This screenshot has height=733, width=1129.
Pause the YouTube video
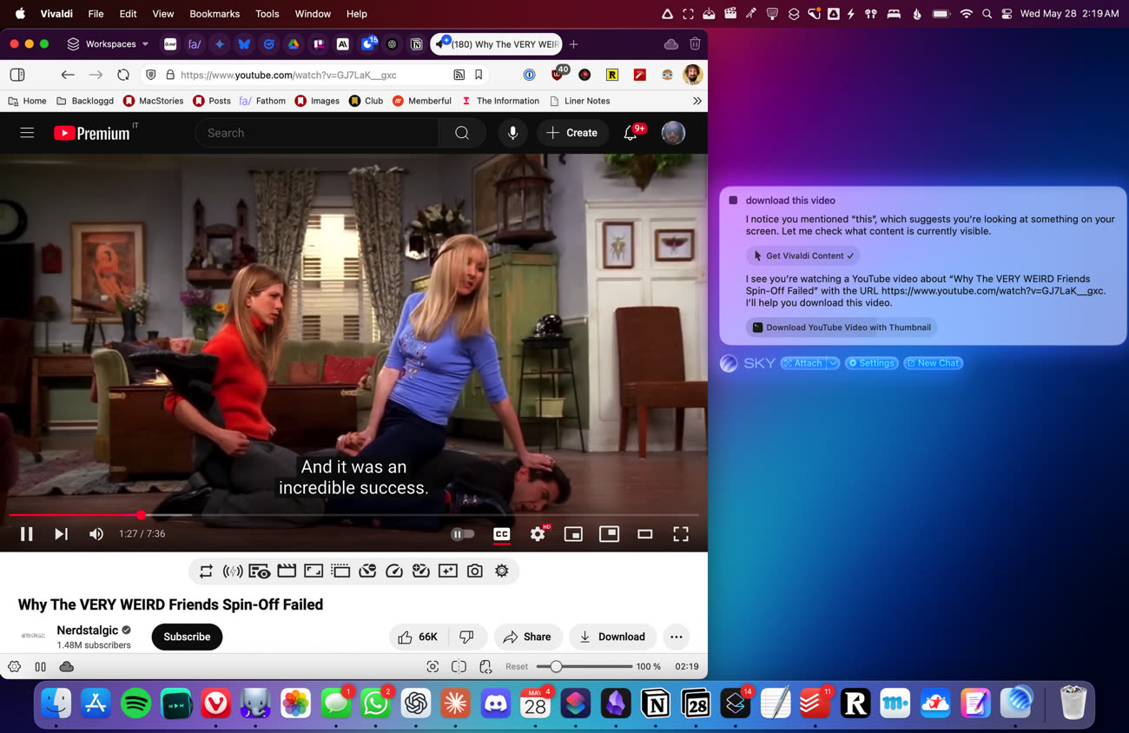point(27,534)
